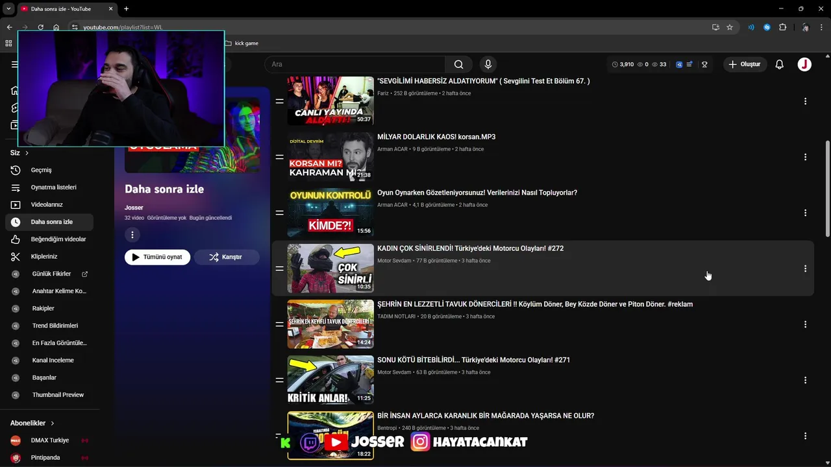Screen dimensions: 831x467
Task: Expand the Siz section chevron
Action: coord(27,153)
